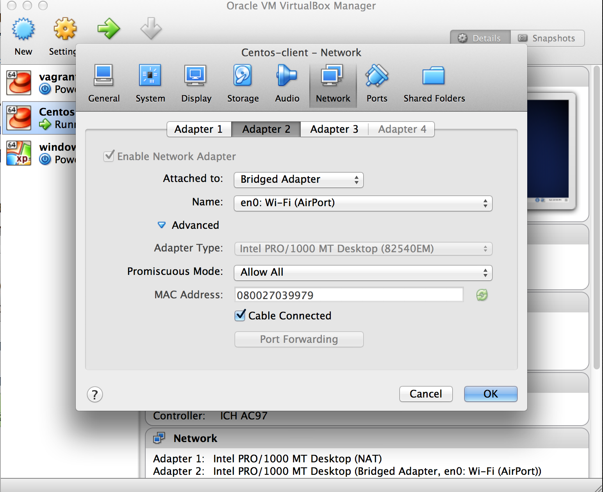
Task: Open the Display settings section
Action: pos(196,84)
